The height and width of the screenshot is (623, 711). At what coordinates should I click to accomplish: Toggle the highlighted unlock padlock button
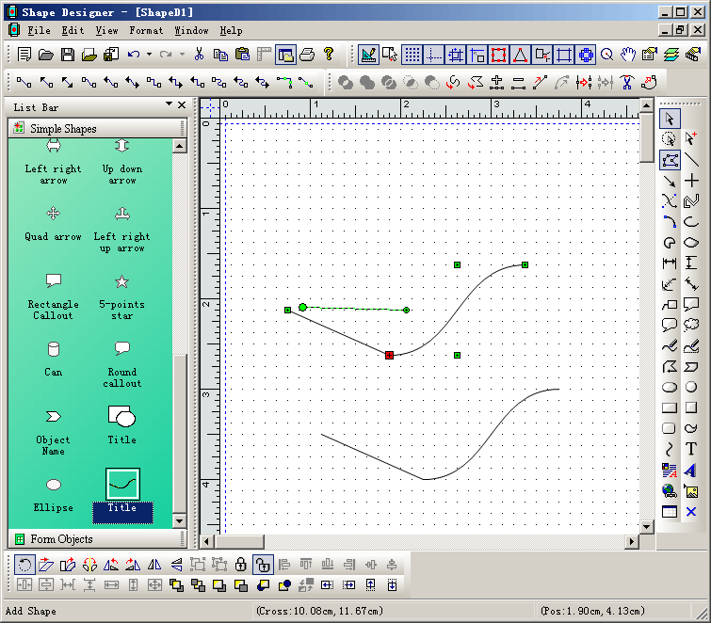pyautogui.click(x=263, y=565)
